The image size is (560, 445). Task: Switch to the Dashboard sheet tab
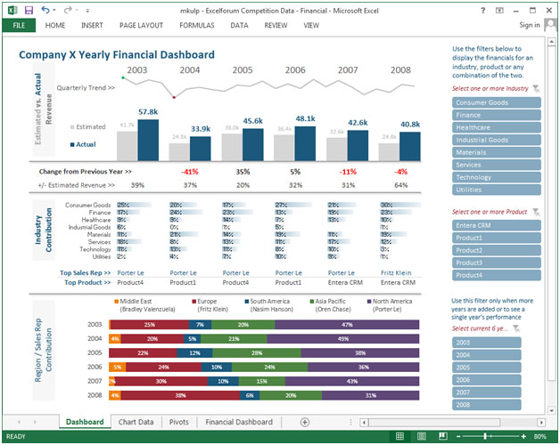pyautogui.click(x=85, y=422)
